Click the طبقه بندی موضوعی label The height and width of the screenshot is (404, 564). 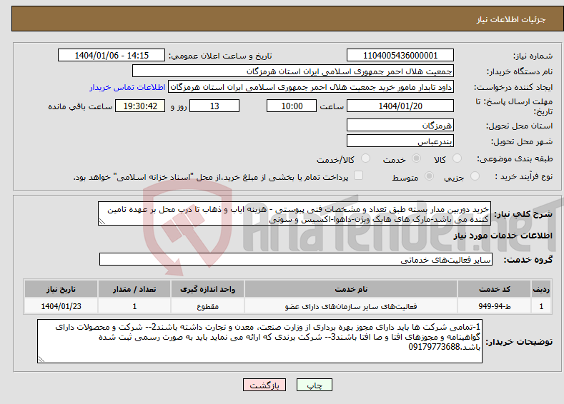[x=515, y=158]
